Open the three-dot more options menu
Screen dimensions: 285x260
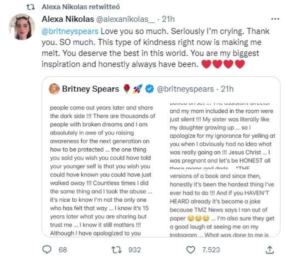[x=275, y=19]
